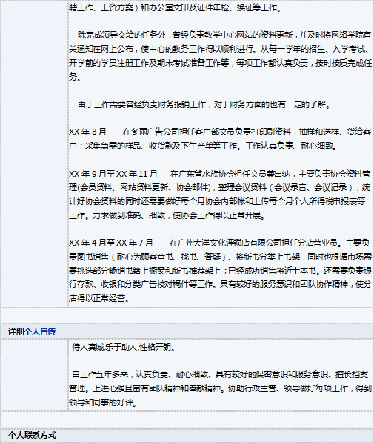
Task: Click the closing line 领导和同事的好评
Action: 103,402
